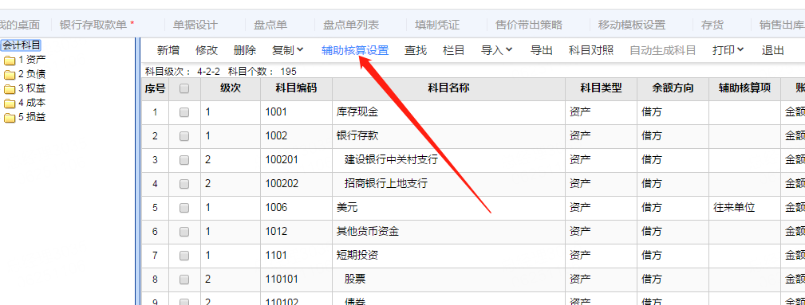Switch to the 填制凭证 tab
Screen dimensions: 805x305
(x=437, y=25)
